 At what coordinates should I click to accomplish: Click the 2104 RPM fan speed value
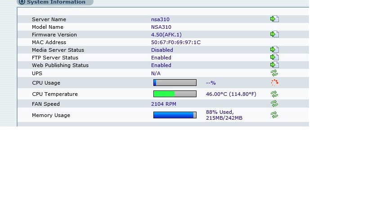pyautogui.click(x=164, y=104)
